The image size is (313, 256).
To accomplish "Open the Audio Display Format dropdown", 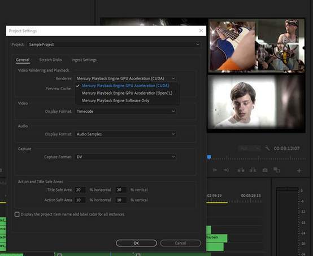I will point(125,134).
